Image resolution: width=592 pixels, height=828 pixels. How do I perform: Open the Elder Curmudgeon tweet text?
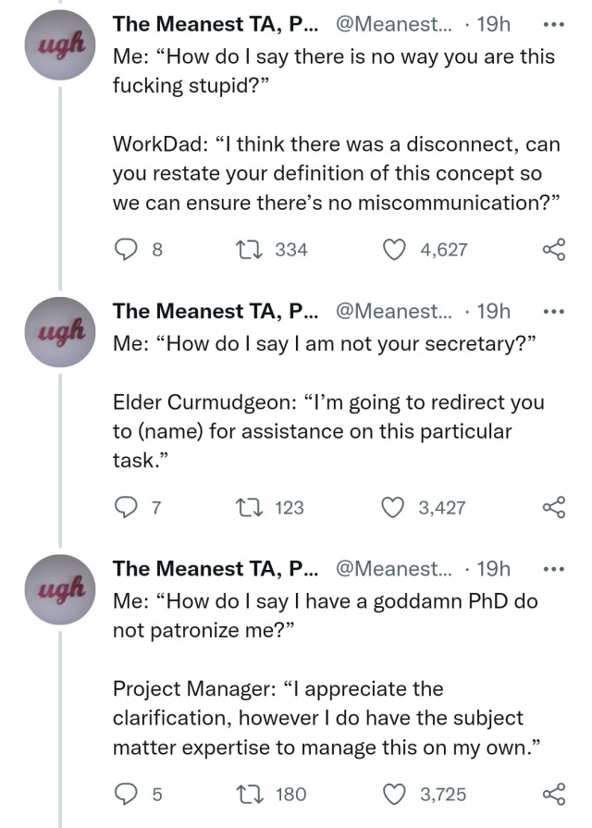(x=328, y=430)
